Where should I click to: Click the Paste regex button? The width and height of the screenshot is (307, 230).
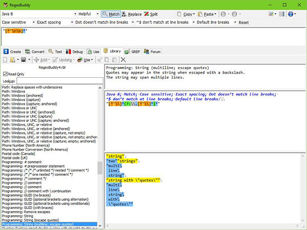(205, 14)
